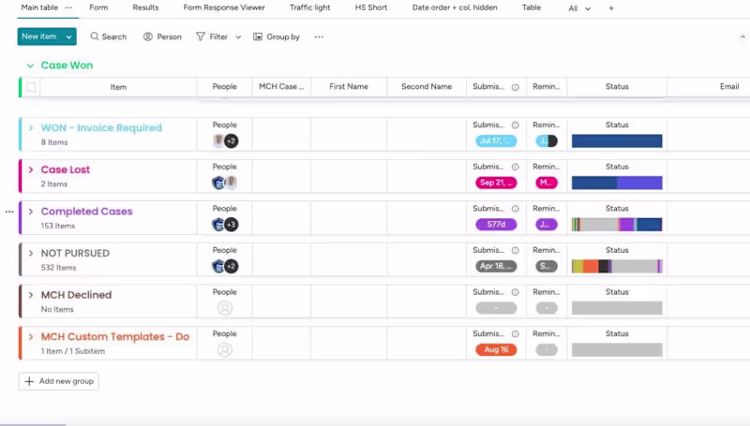Click the MCH Case column header
This screenshot has width=750, height=426.
pos(281,86)
